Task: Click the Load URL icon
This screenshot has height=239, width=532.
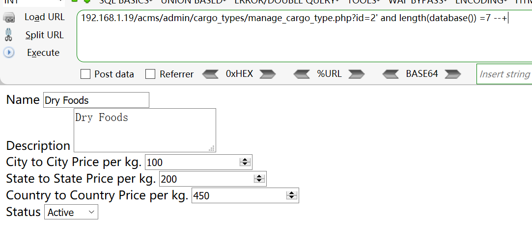Action: click(x=9, y=18)
